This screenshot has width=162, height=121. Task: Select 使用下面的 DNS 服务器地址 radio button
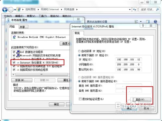pyautogui.click(x=79, y=81)
